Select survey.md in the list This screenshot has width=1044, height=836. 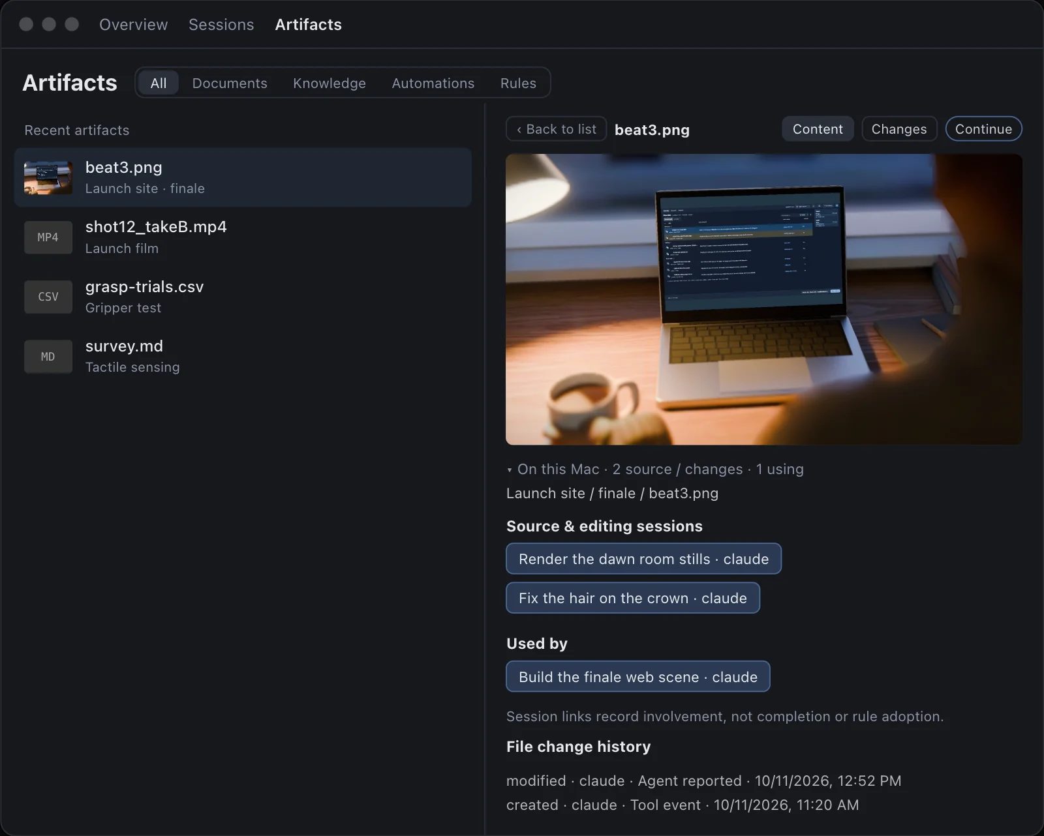pyautogui.click(x=243, y=357)
